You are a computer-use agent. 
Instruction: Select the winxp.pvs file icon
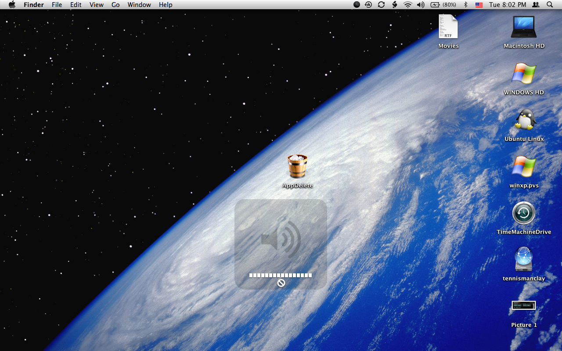click(x=523, y=167)
